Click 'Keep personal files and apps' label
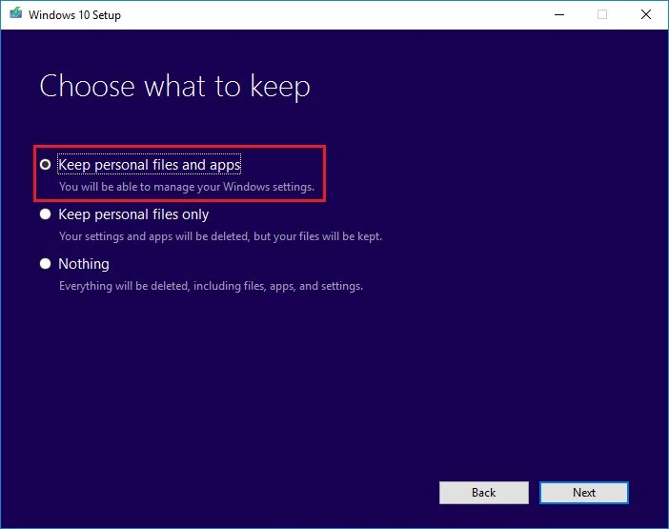 tap(150, 165)
